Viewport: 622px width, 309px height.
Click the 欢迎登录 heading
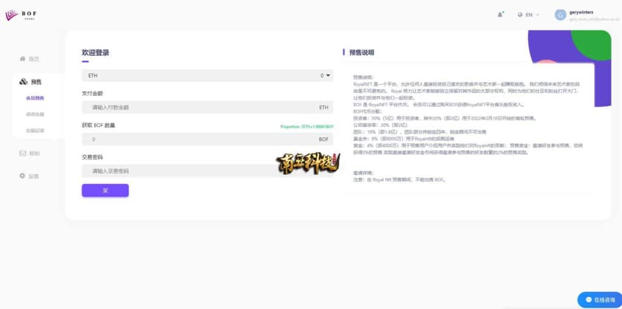point(95,53)
